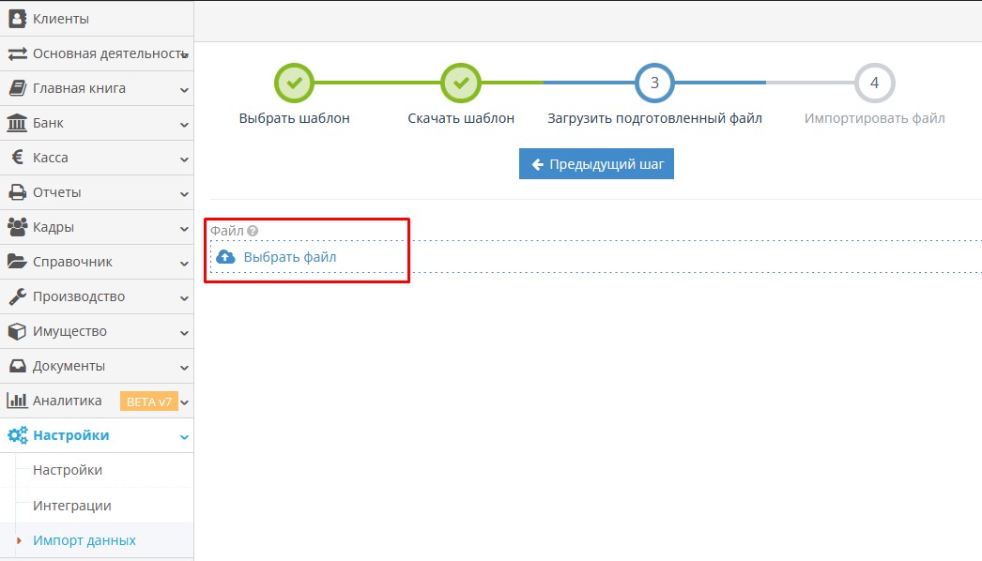Collapse the Настройки section chevron
Viewport: 982px width, 561px height.
tap(184, 436)
